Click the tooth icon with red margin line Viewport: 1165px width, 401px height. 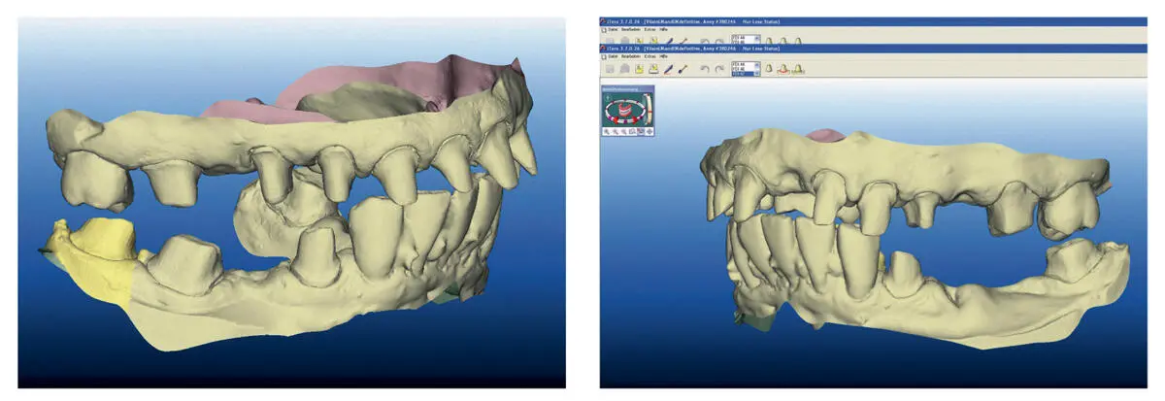click(783, 69)
